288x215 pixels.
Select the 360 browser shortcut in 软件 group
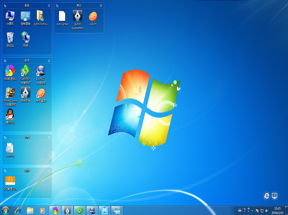point(10,73)
